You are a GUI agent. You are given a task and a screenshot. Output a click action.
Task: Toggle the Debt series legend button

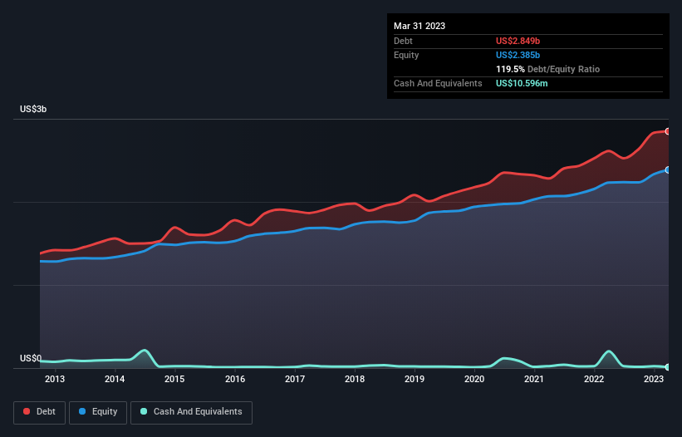[40, 412]
